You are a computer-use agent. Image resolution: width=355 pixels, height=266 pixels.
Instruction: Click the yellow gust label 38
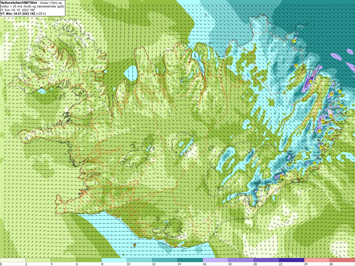pos(323,121)
